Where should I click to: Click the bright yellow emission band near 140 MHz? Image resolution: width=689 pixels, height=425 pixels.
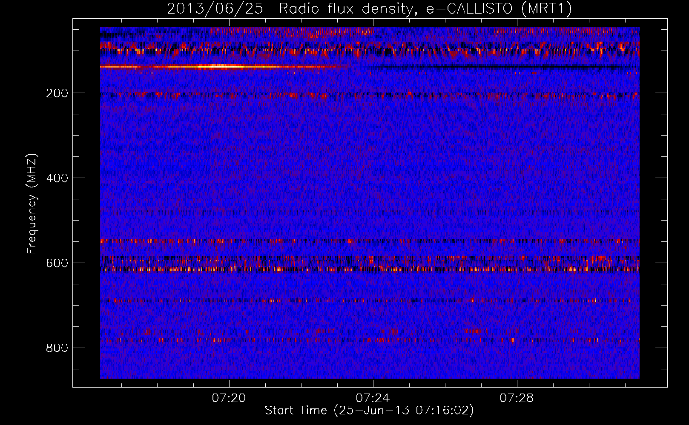[x=221, y=67]
